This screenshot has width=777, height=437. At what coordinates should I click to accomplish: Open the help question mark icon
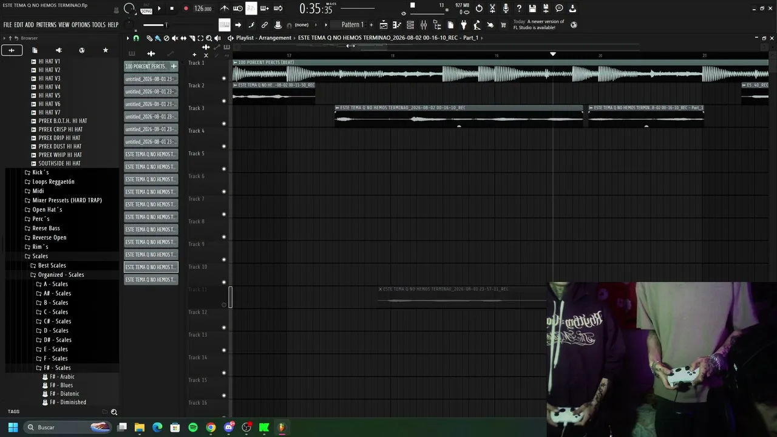tap(519, 8)
